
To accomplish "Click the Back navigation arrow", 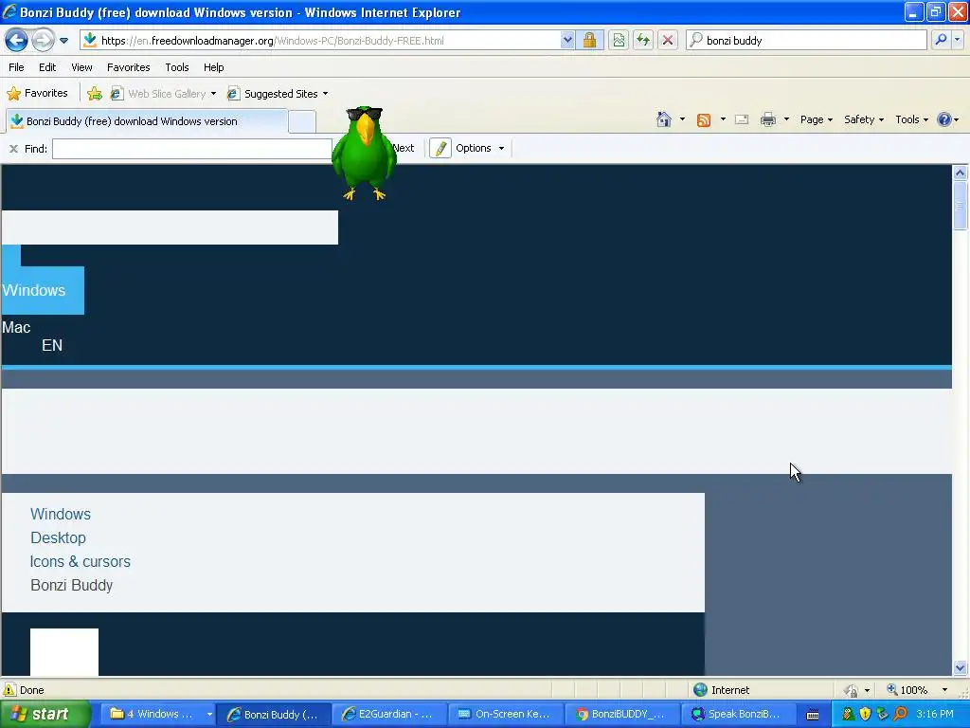I will [x=16, y=41].
